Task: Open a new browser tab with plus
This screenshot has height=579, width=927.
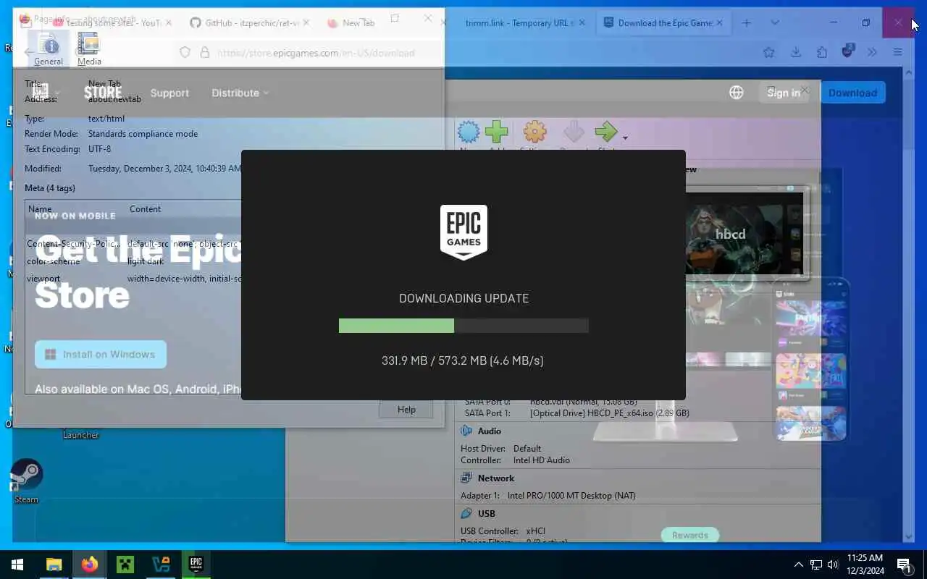Action: click(x=747, y=22)
